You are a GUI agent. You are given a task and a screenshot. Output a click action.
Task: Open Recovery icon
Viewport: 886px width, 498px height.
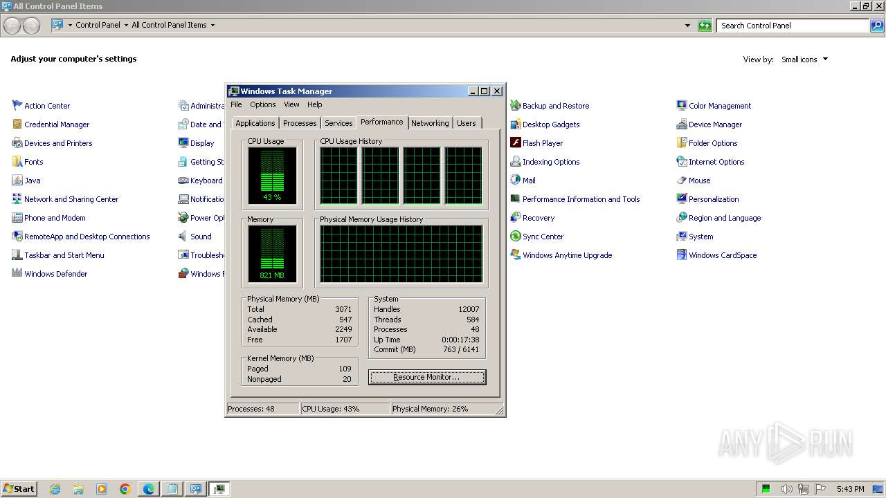pyautogui.click(x=516, y=217)
